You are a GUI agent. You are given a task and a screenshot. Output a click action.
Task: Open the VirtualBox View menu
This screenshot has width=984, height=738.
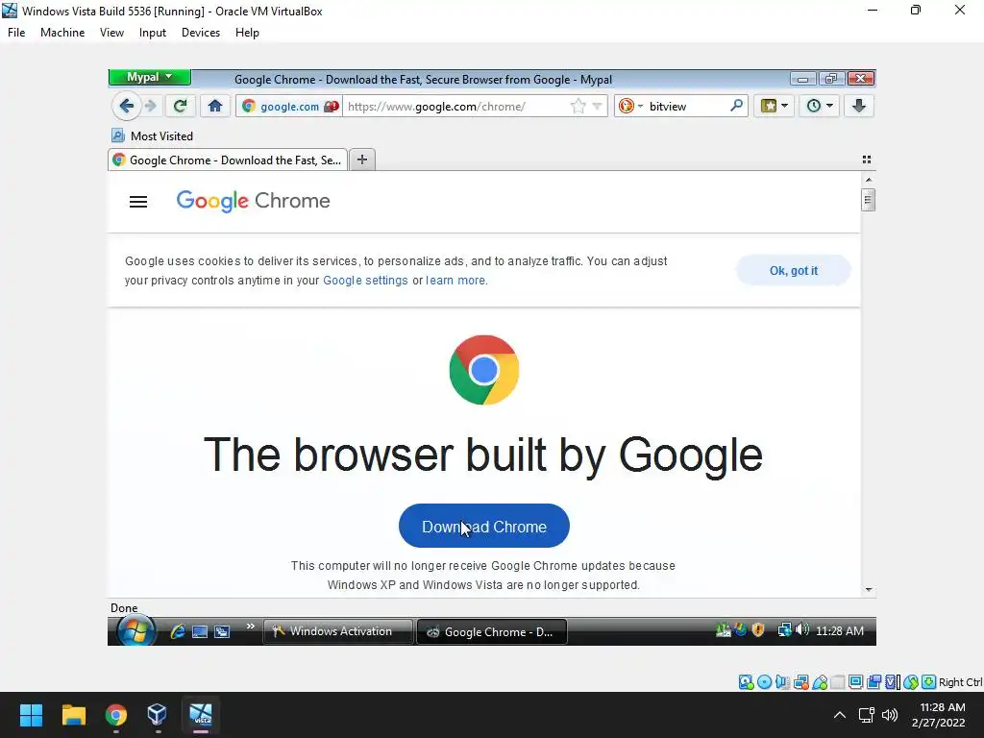pyautogui.click(x=111, y=33)
